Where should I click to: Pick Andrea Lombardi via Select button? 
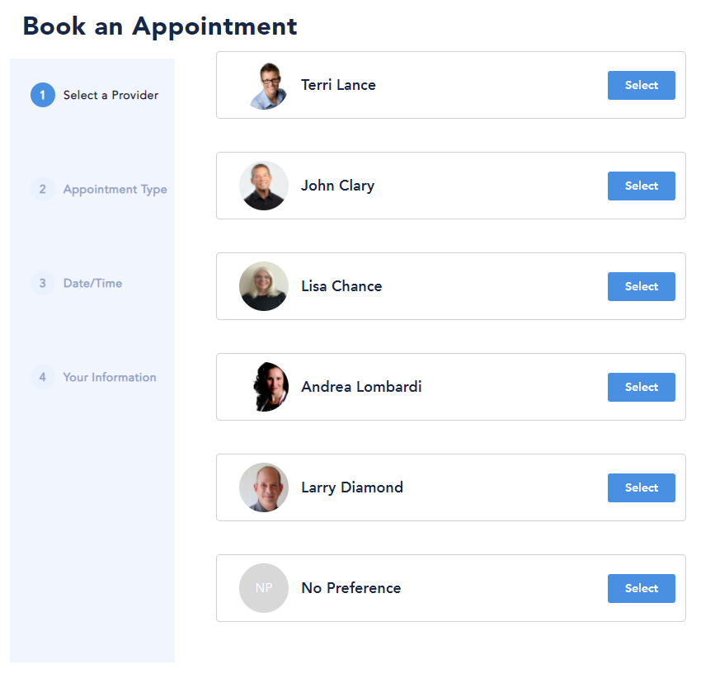click(x=641, y=387)
